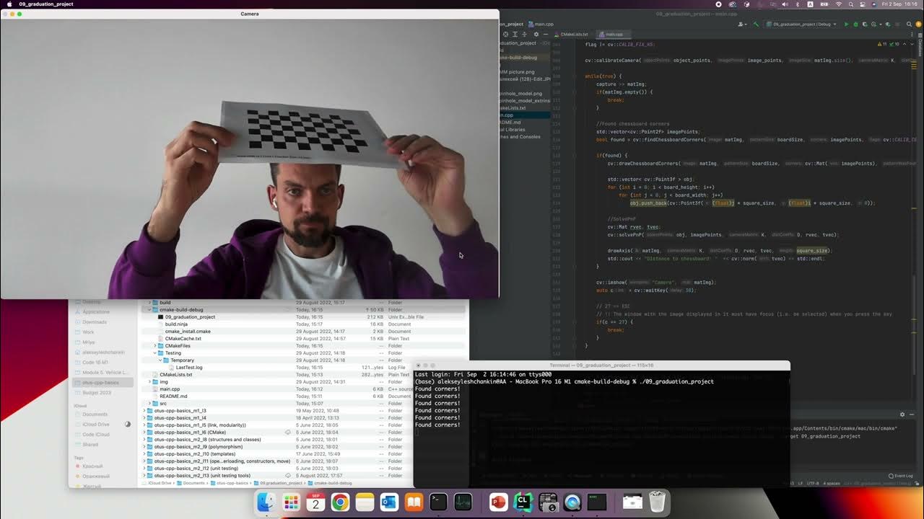This screenshot has height=519, width=924.
Task: Click 09.graduation_project in Finder path bar
Action: point(281,483)
